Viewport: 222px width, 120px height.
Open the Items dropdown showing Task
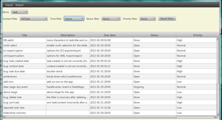19,12
